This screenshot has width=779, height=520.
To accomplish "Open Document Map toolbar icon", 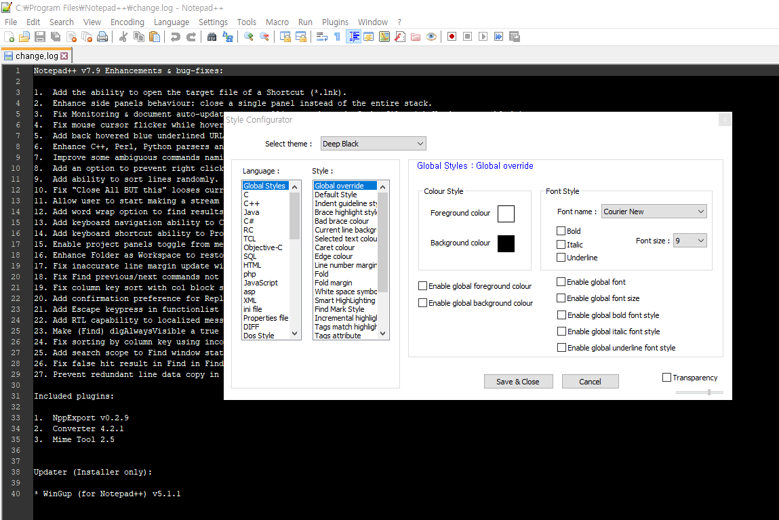I will [x=384, y=37].
